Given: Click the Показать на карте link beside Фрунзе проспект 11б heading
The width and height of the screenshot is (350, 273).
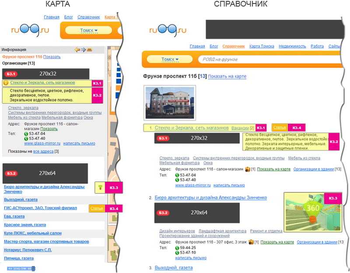Looking at the screenshot, I should 227,77.
